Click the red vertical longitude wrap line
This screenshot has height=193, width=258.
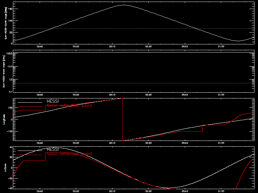coord(123,119)
